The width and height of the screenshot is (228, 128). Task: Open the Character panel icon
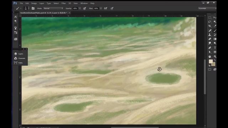[16, 17]
